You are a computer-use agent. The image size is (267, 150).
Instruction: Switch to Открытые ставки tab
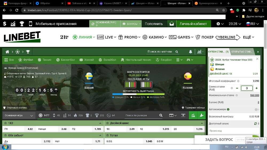coord(242,52)
